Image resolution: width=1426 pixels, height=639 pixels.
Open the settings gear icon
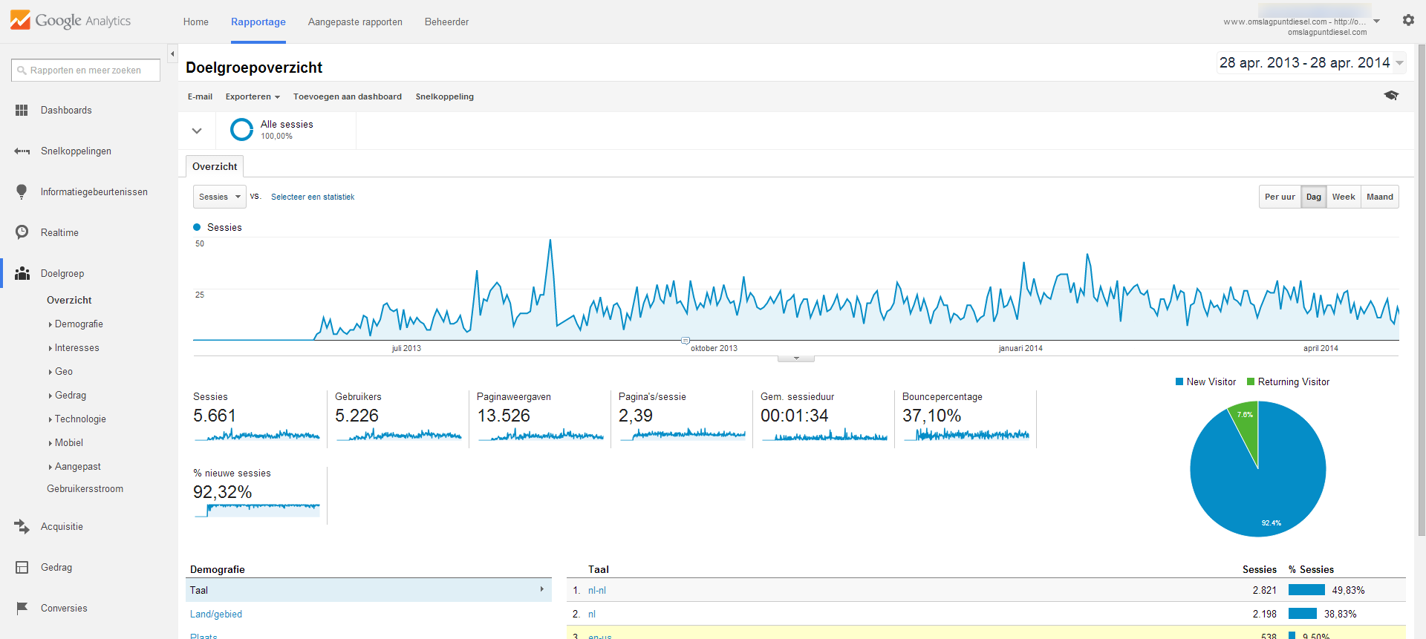1408,20
